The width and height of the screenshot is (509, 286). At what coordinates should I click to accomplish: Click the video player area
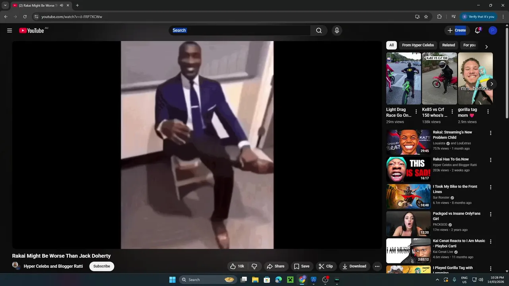(x=197, y=145)
